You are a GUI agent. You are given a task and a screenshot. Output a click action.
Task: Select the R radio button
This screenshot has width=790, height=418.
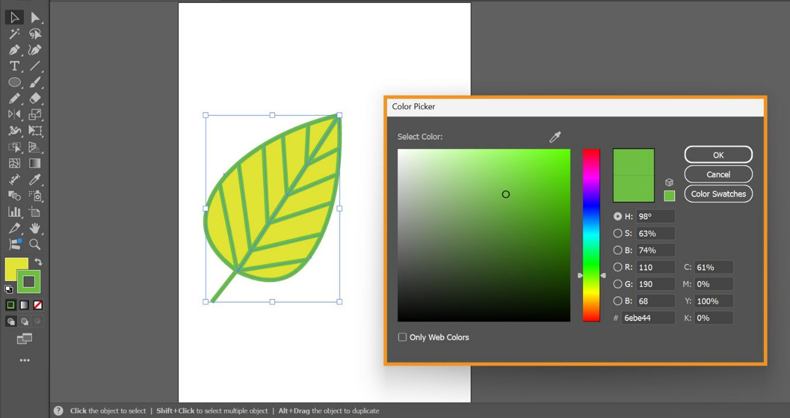click(618, 267)
